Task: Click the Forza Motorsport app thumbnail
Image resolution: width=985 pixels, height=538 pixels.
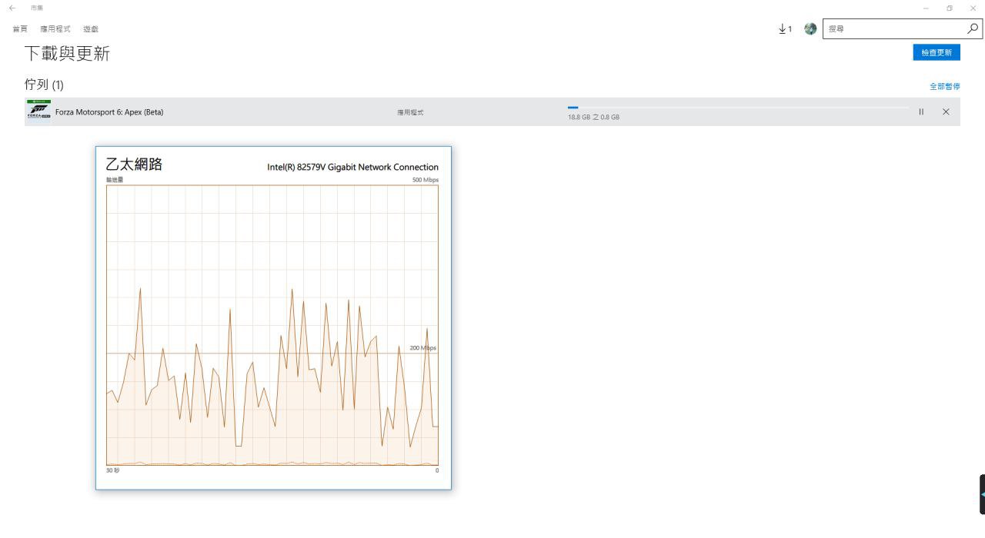Action: coord(38,111)
